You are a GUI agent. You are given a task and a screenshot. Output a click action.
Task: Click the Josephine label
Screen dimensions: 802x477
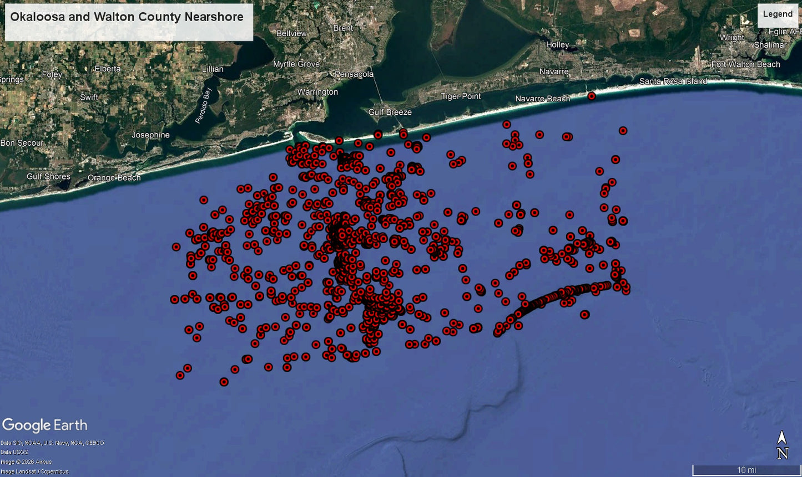(x=150, y=135)
